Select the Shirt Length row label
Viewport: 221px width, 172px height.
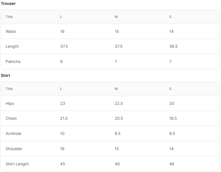17,164
